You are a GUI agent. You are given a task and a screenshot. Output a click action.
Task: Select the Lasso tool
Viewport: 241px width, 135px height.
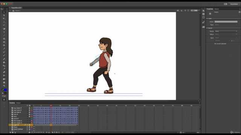click(x=4, y=25)
